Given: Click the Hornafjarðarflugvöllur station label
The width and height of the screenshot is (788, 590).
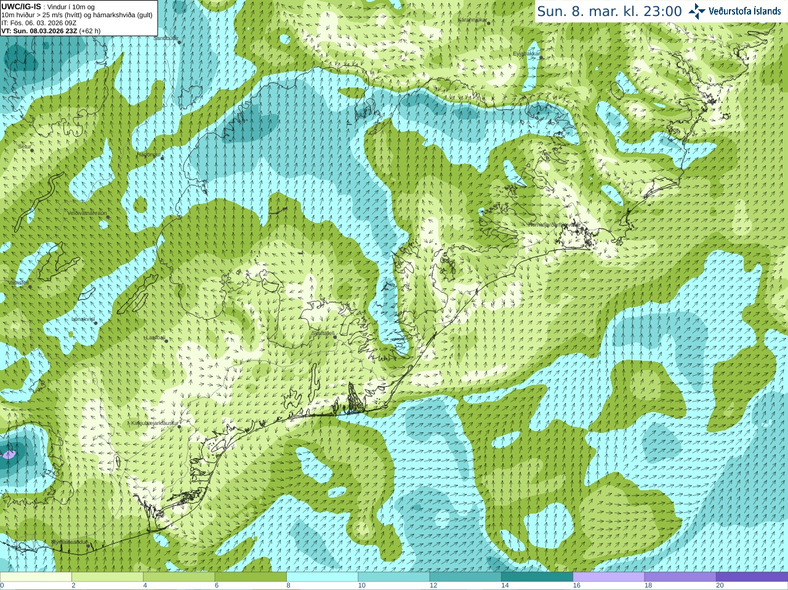Looking at the screenshot, I should 554,225.
